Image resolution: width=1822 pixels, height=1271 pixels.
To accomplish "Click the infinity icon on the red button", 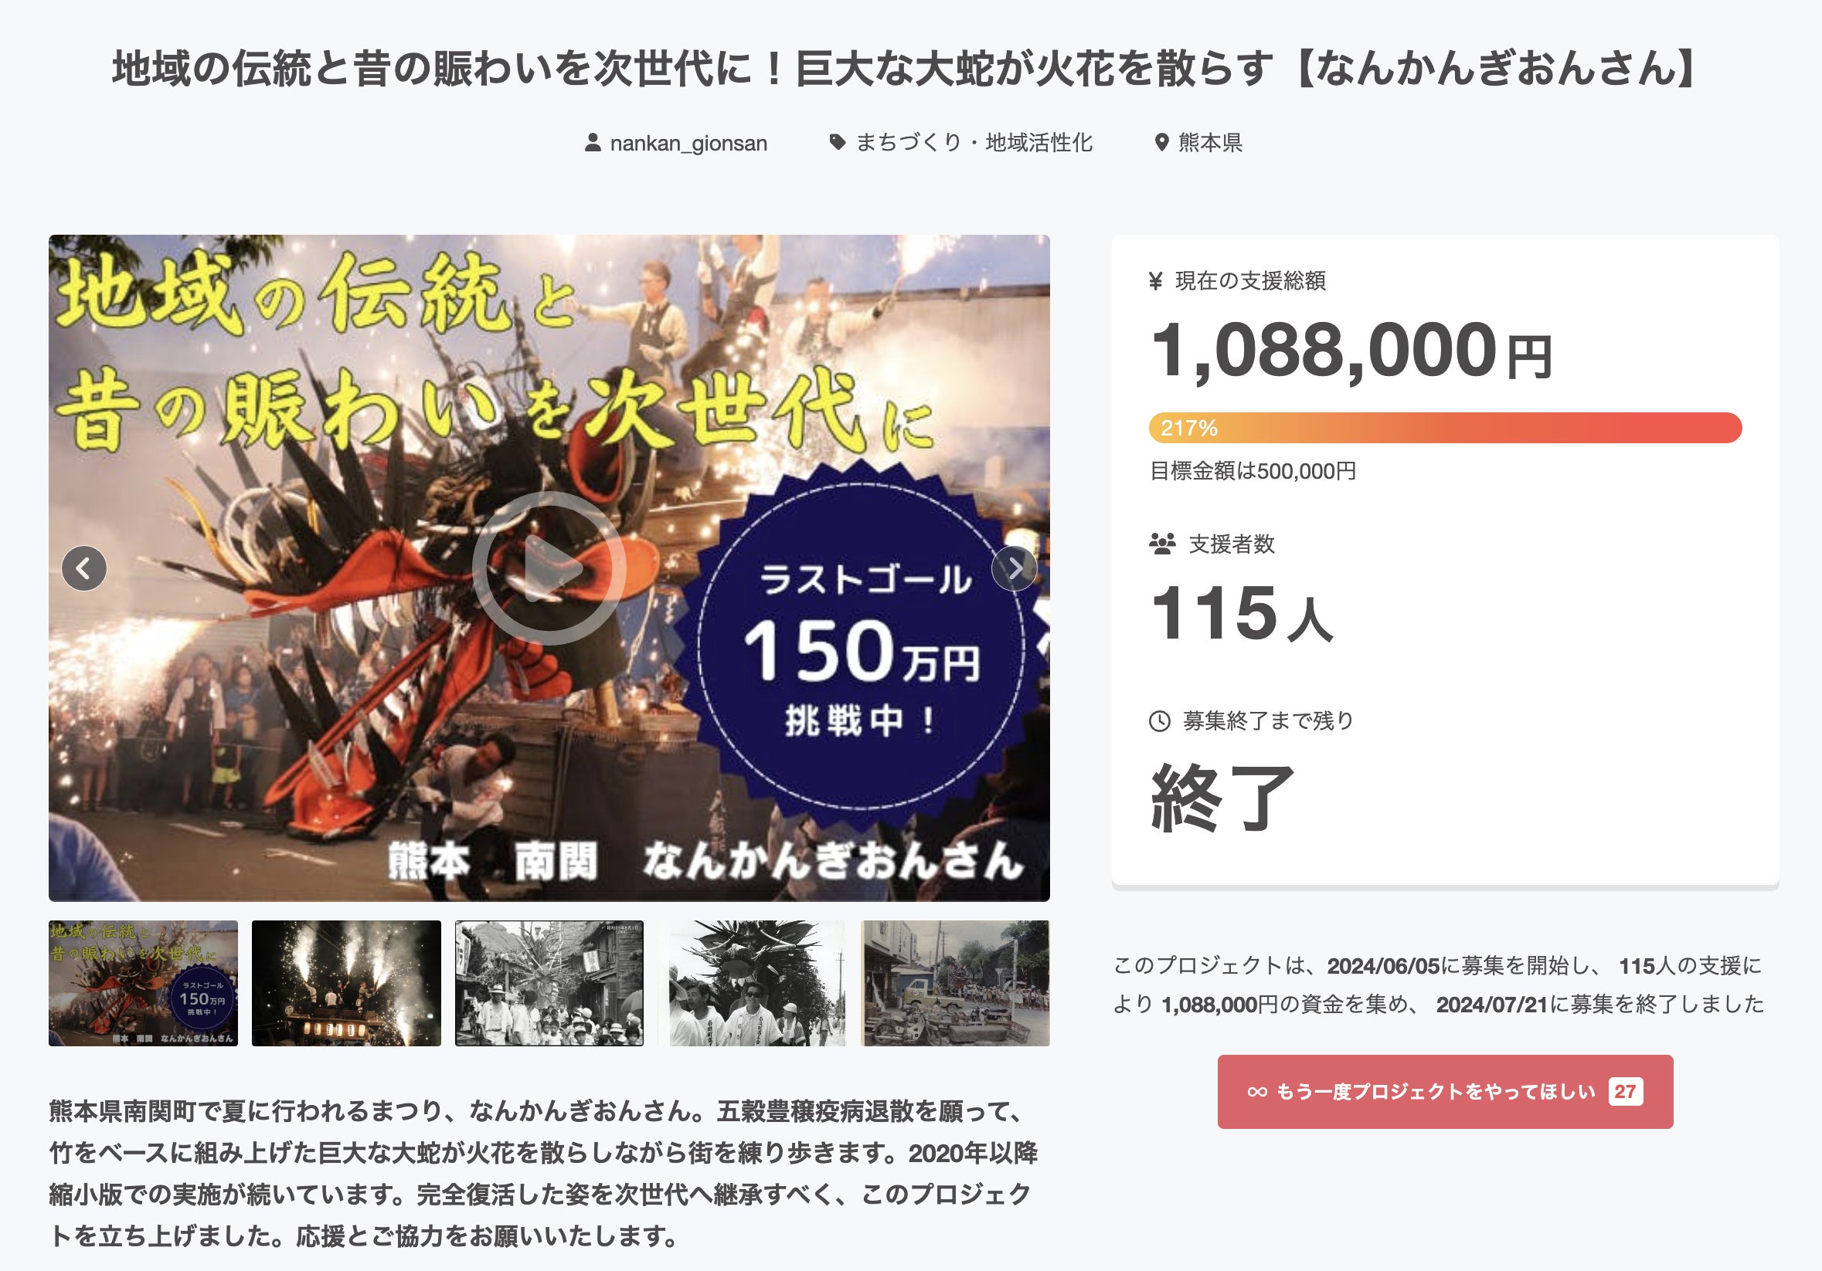I will [x=1256, y=1092].
